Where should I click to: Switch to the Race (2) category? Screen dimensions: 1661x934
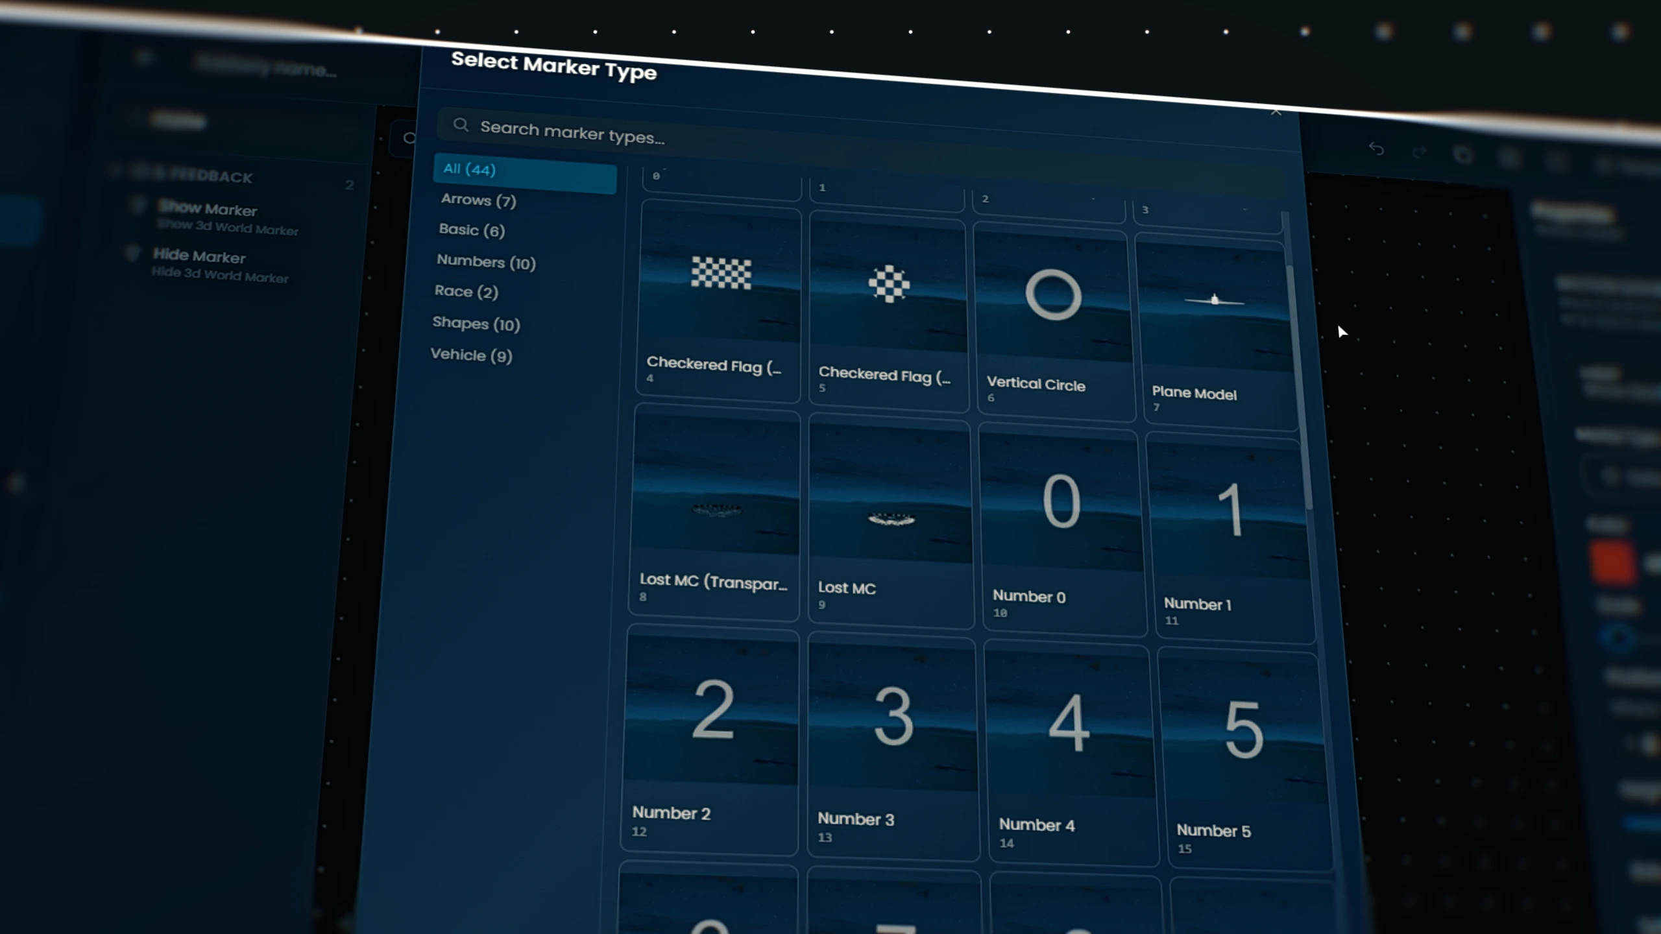click(x=466, y=291)
